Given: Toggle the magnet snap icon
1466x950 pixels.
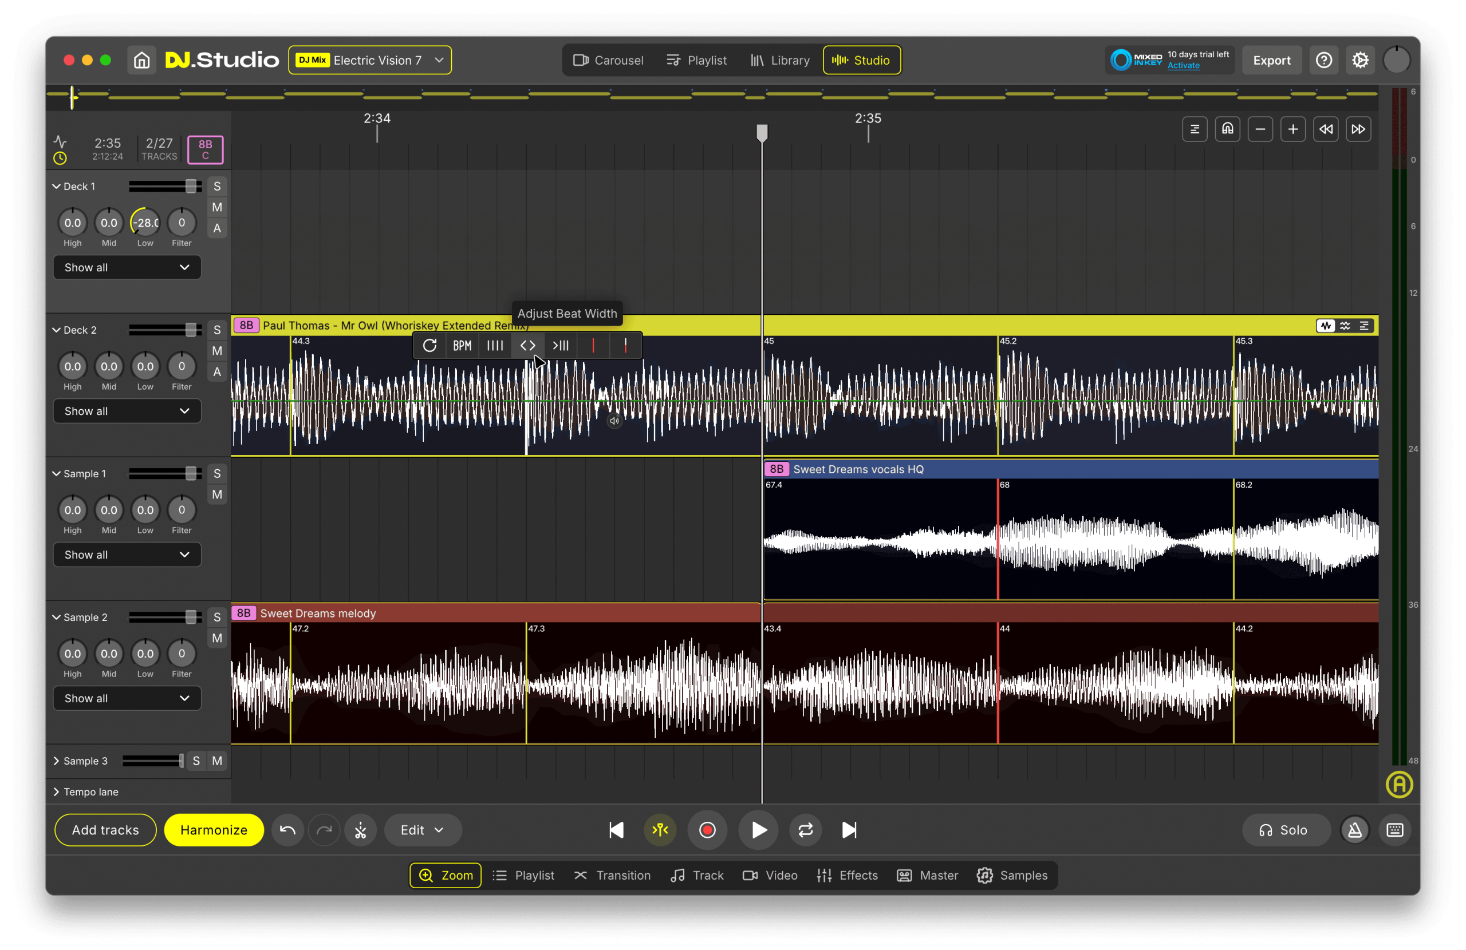Looking at the screenshot, I should (x=1227, y=129).
